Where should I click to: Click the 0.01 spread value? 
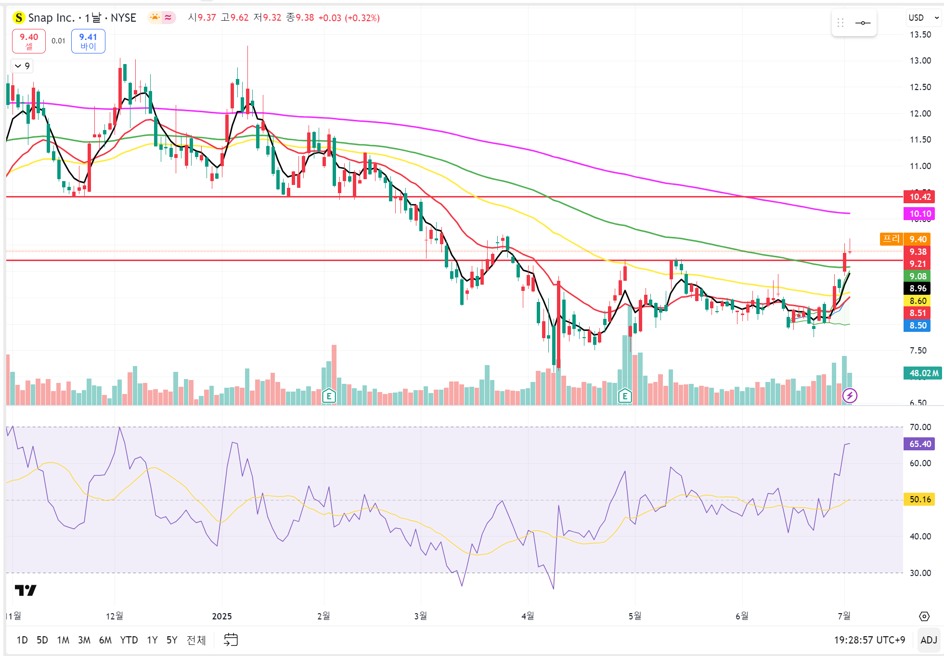tap(58, 41)
